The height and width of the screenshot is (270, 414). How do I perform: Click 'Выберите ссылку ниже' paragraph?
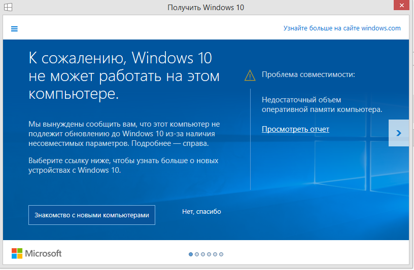tap(123, 165)
